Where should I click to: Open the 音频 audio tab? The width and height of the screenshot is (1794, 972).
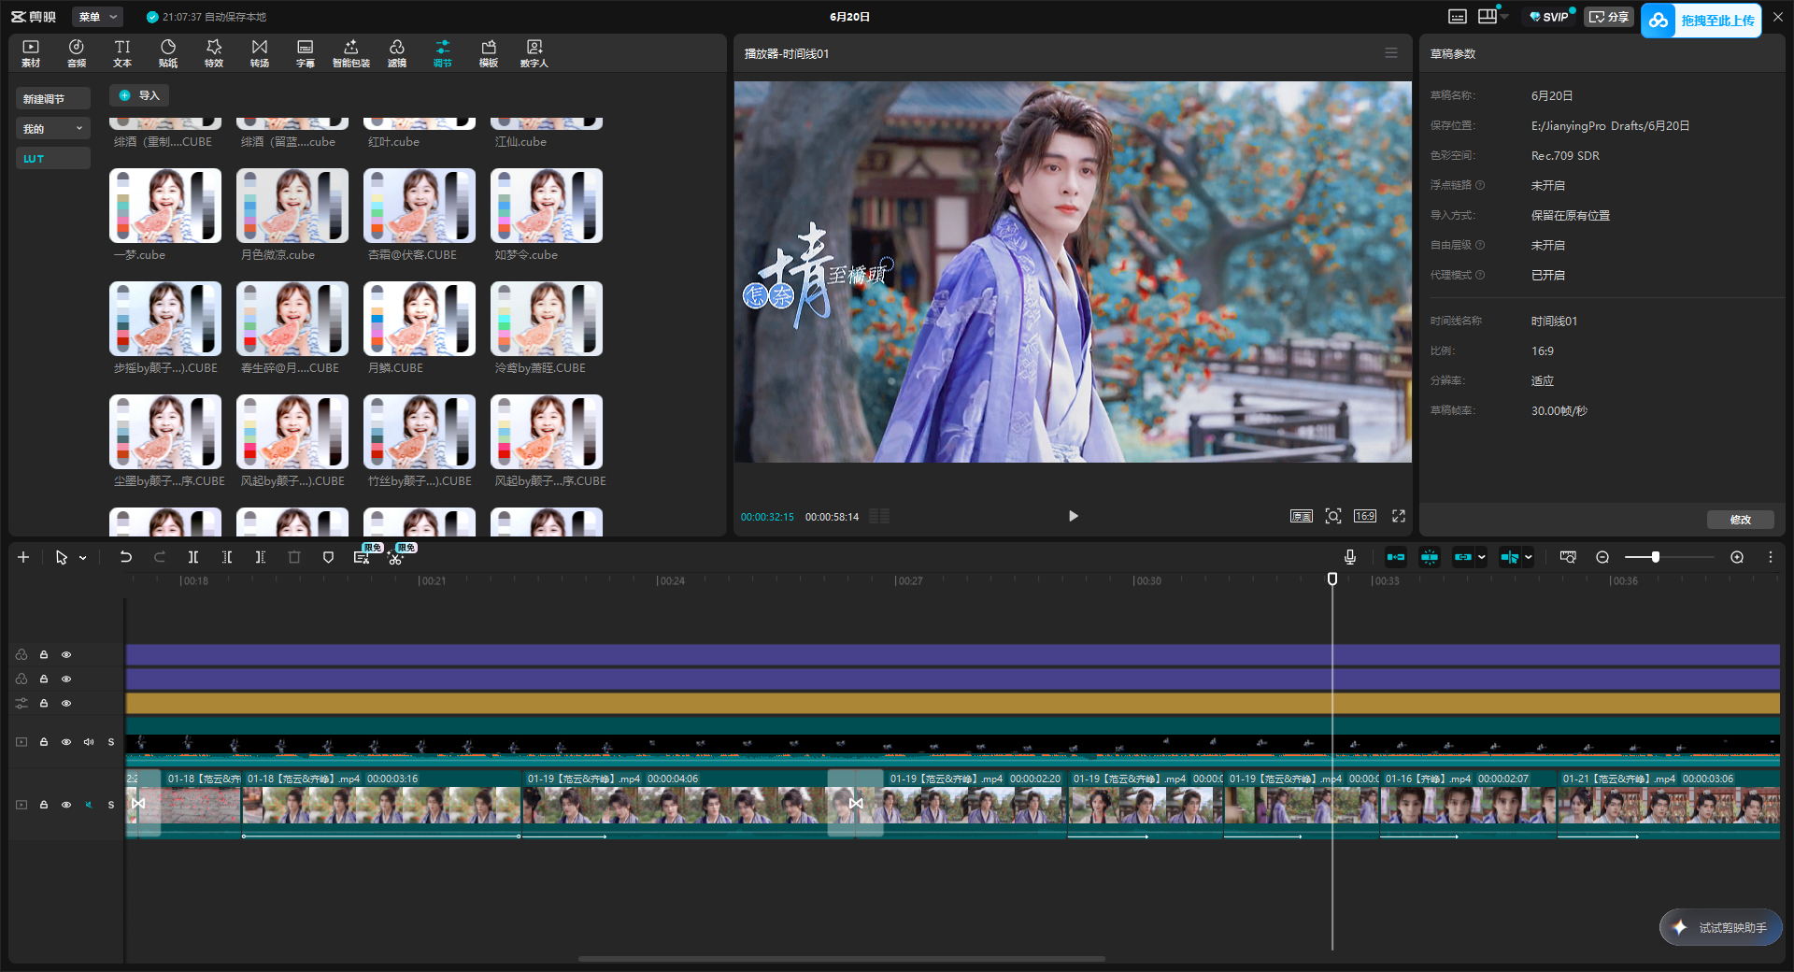tap(77, 53)
